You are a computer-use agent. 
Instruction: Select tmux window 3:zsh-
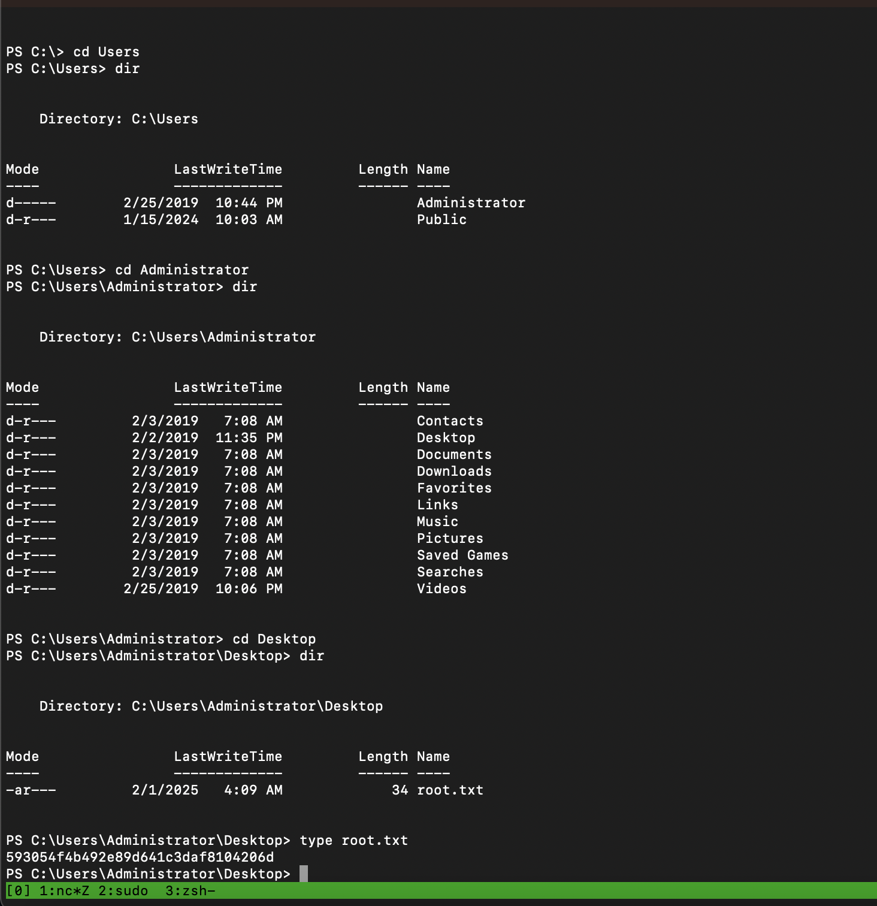pos(190,890)
